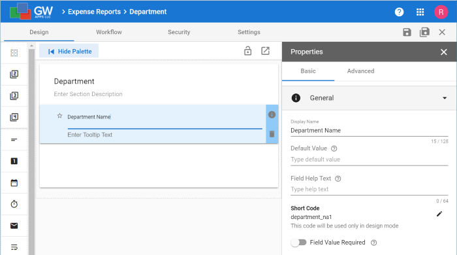This screenshot has width=457, height=255.
Task: Click the Field Help Text input
Action: 370,189
